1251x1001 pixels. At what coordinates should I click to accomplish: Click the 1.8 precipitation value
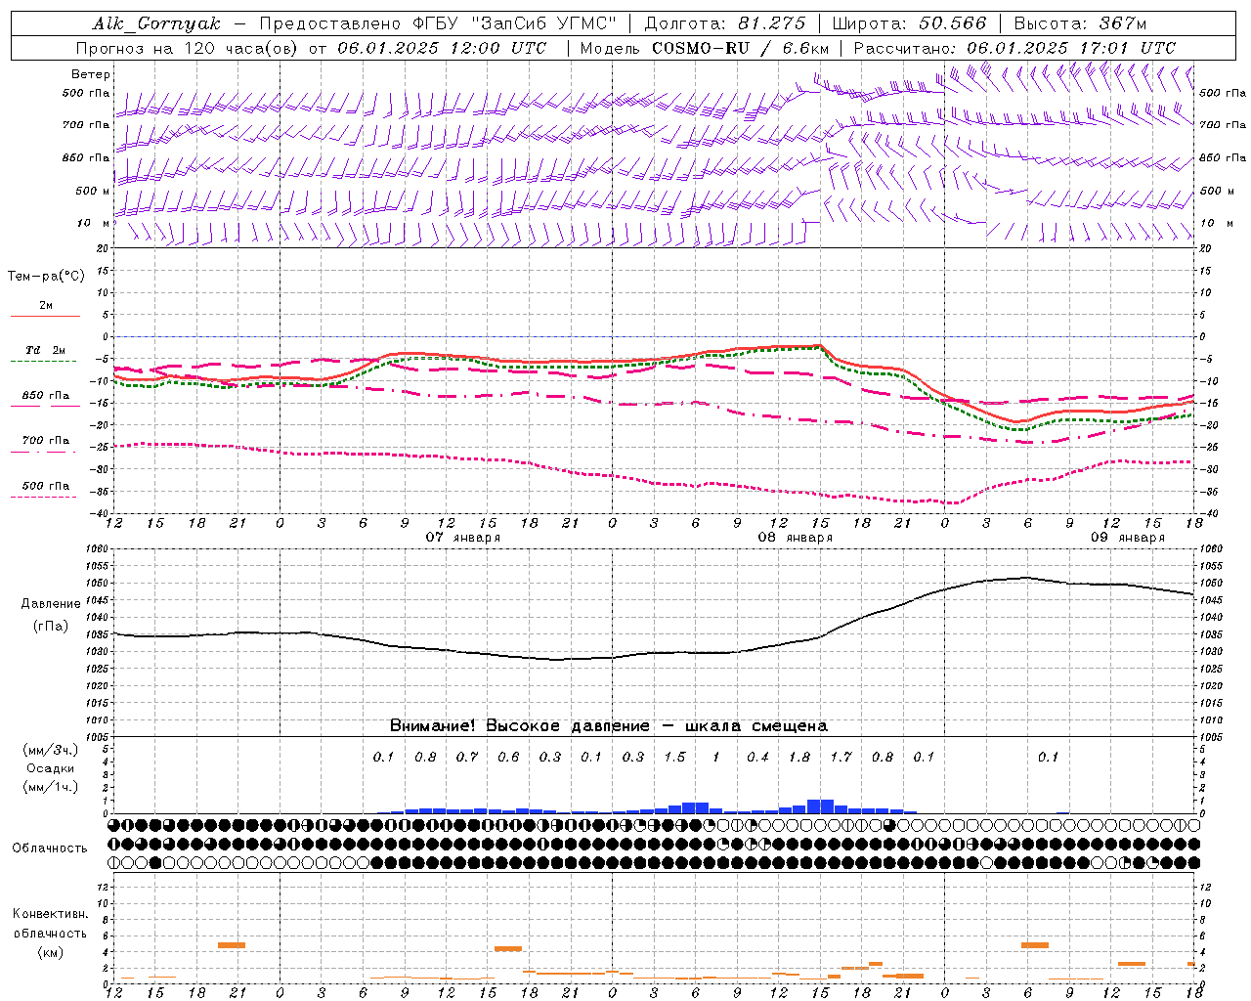[799, 757]
